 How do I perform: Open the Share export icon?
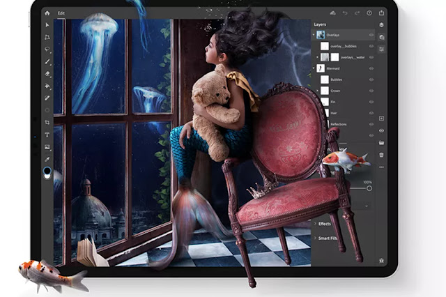coord(381,13)
